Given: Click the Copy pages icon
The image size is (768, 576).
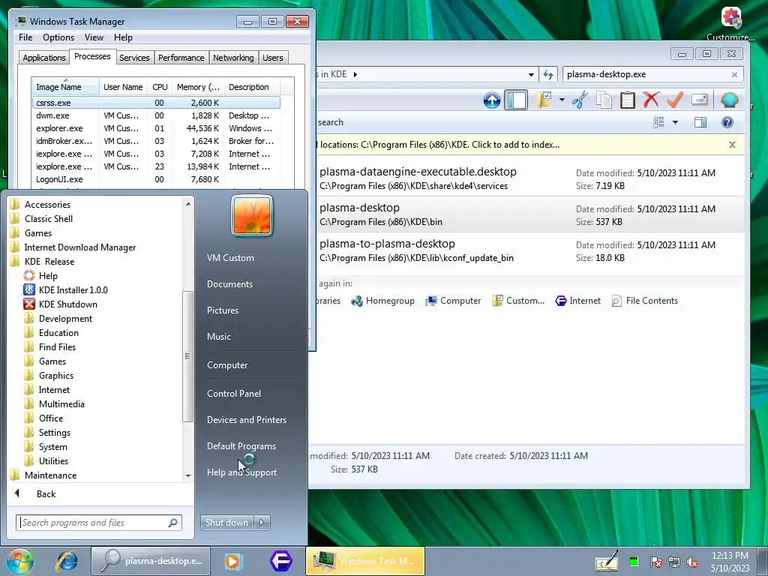Looking at the screenshot, I should pos(604,100).
